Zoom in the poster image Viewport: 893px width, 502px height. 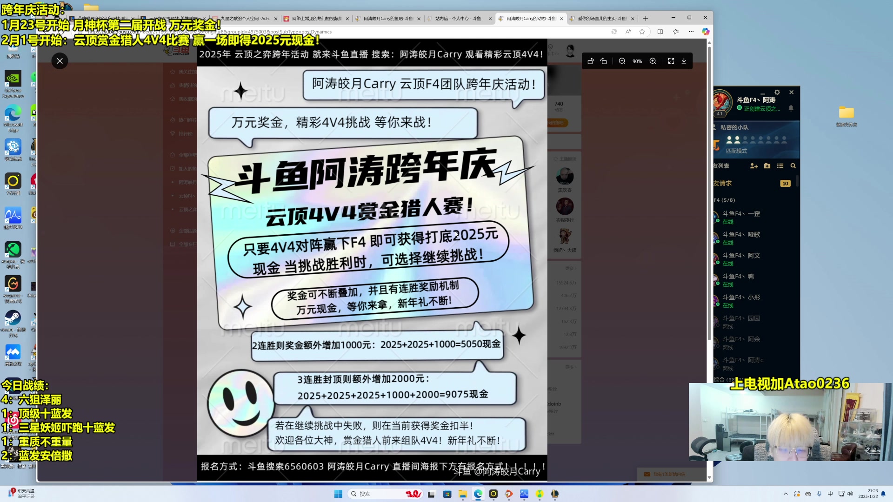(x=653, y=61)
